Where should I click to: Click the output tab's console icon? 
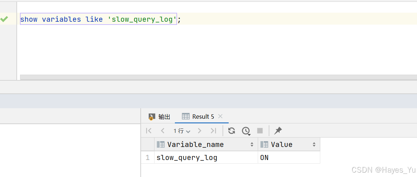tap(152, 117)
